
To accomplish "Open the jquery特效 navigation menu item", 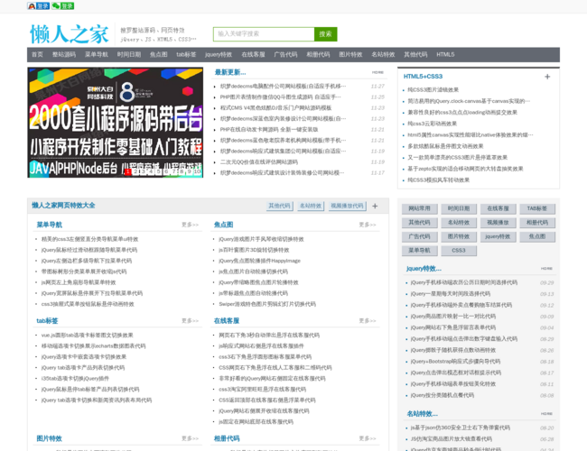I will (x=218, y=54).
